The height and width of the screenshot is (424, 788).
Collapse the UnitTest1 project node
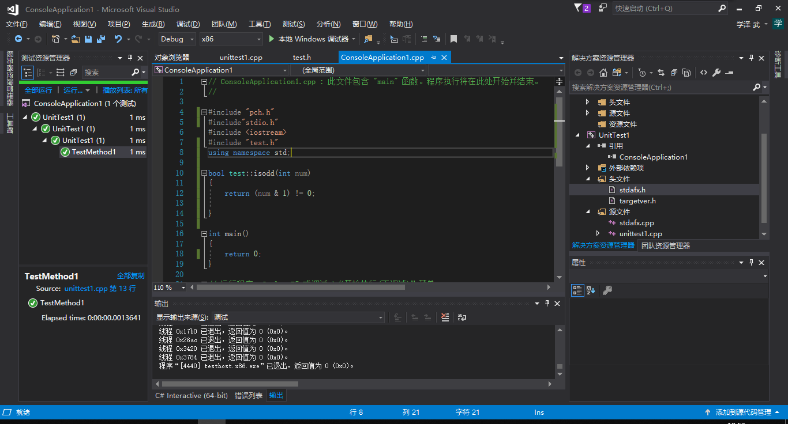[x=579, y=135]
